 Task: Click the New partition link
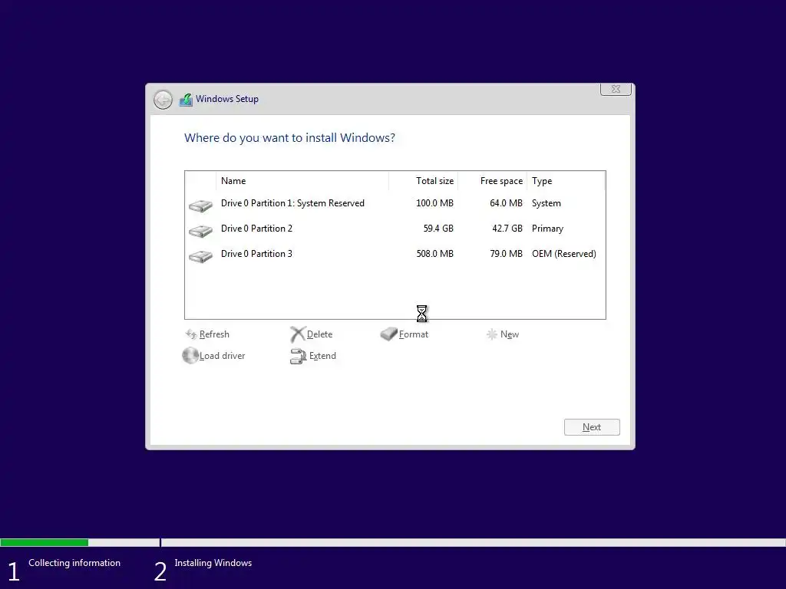pyautogui.click(x=510, y=334)
